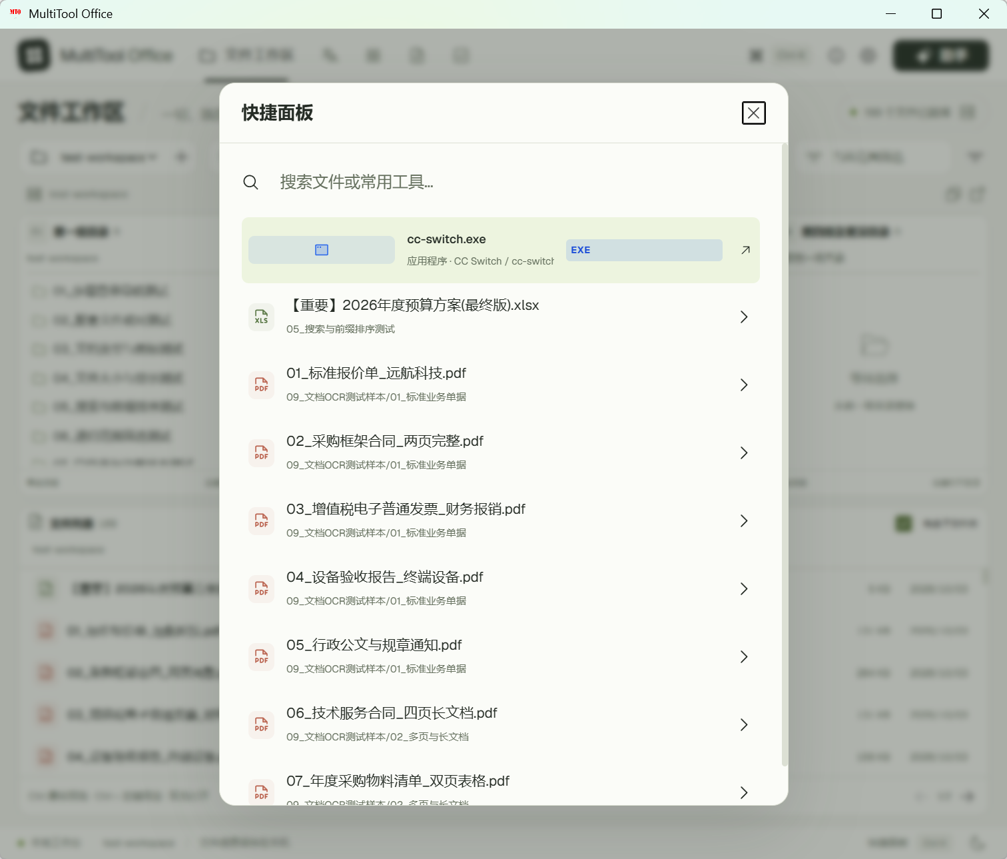The width and height of the screenshot is (1007, 859).
Task: Click the PDF icon of 05_行政公文与规章通知.pdf
Action: pyautogui.click(x=261, y=656)
